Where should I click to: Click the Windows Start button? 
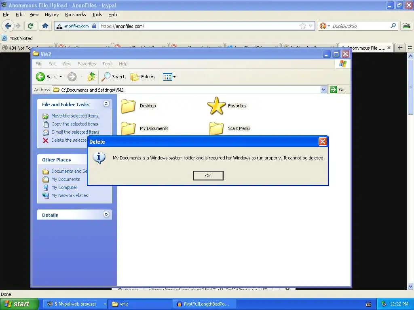tap(19, 304)
